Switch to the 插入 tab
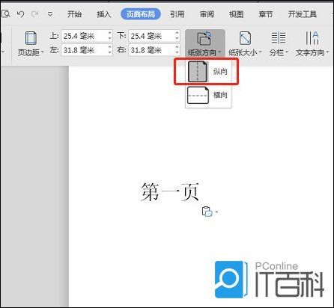334x308 pixels. point(104,14)
